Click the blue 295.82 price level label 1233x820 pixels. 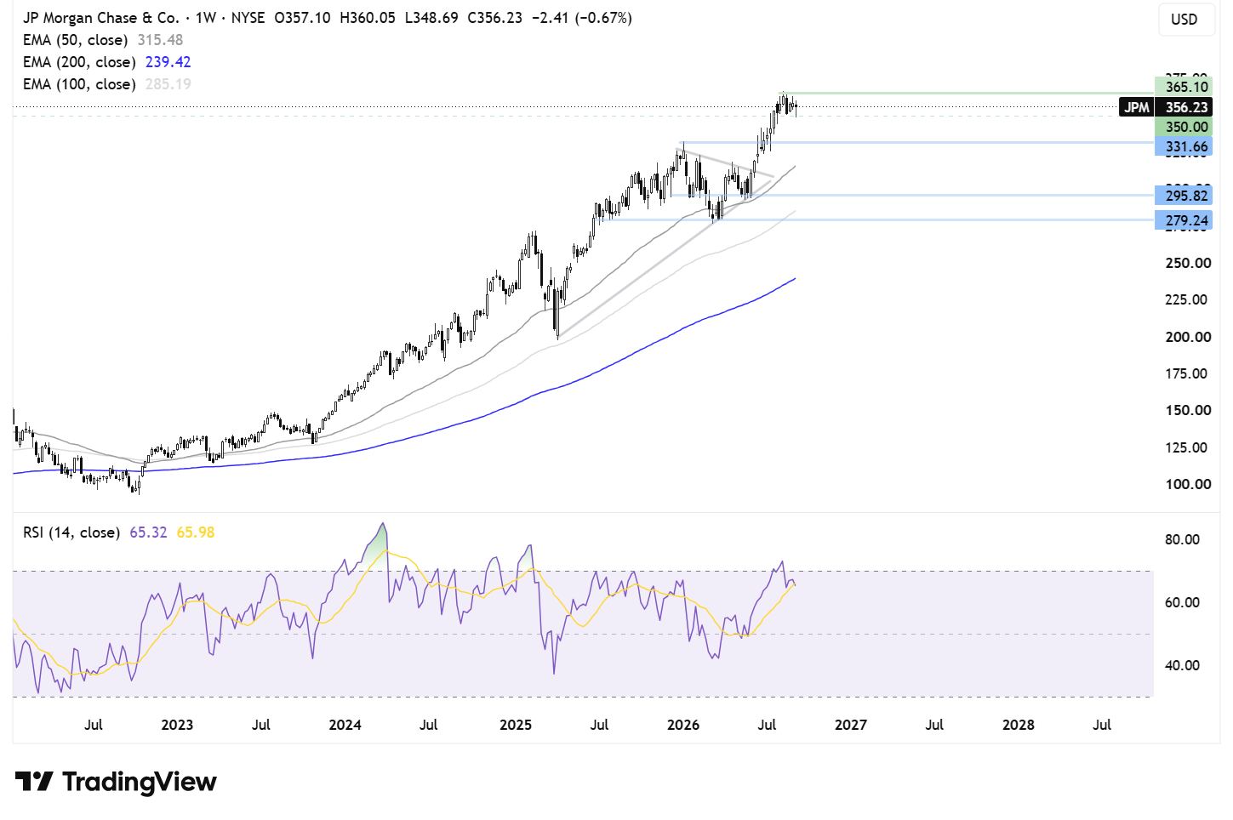click(x=1184, y=196)
